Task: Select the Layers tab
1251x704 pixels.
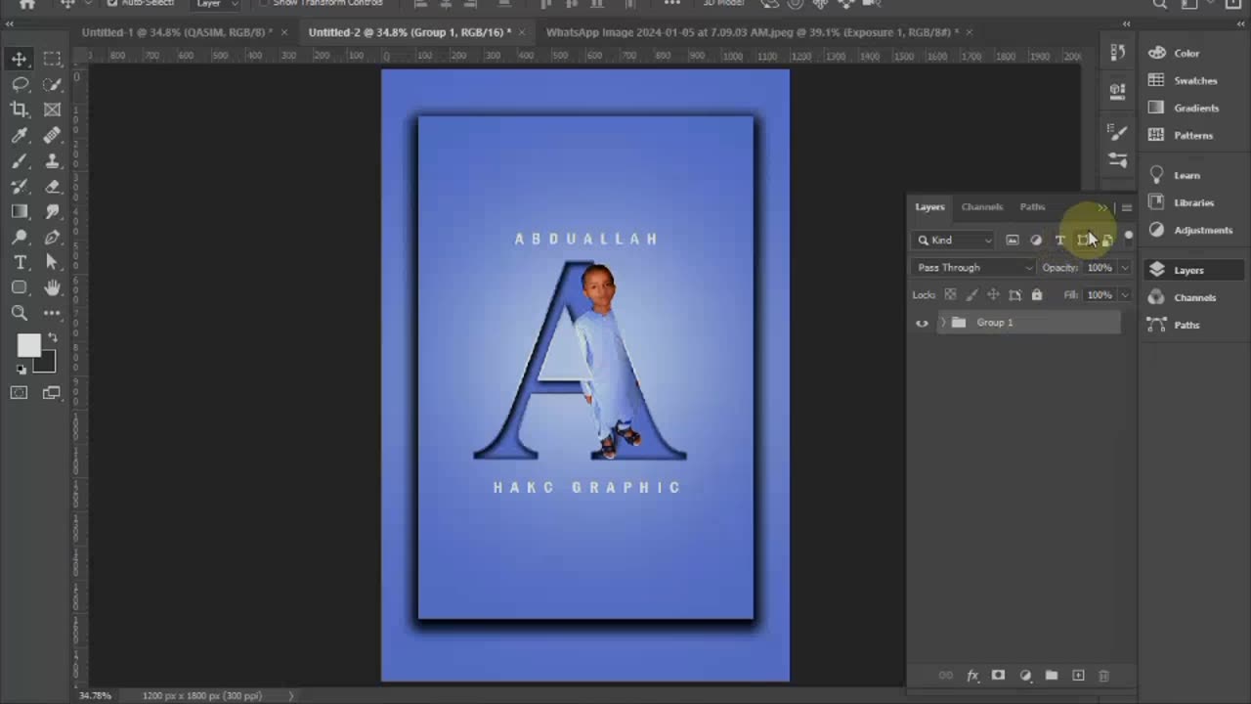Action: tap(929, 207)
